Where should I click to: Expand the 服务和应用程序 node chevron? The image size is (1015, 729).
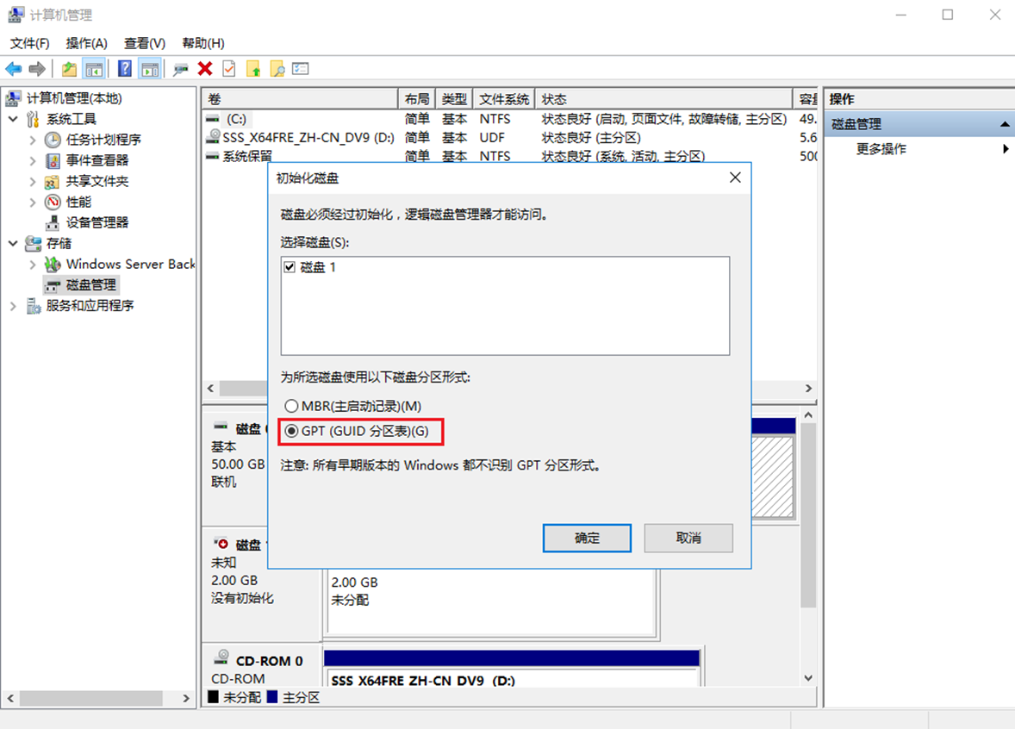pos(13,306)
